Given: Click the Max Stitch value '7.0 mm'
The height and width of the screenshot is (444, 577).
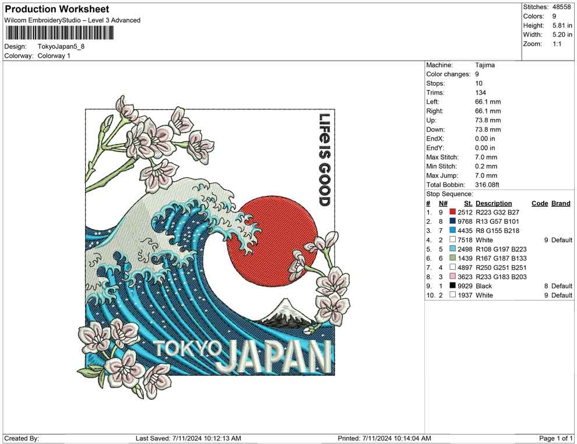Looking at the screenshot, I should 485,157.
